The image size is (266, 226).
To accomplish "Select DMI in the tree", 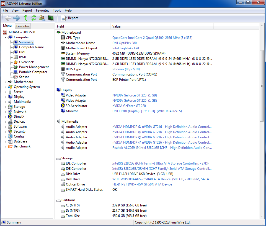I will (x=22, y=52).
